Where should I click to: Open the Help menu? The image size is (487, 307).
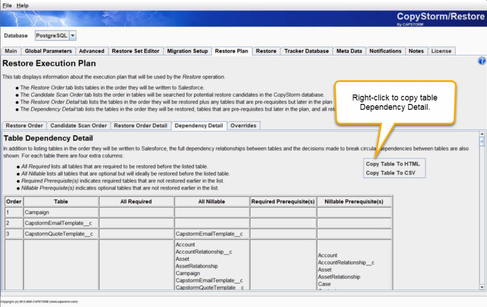click(x=22, y=5)
